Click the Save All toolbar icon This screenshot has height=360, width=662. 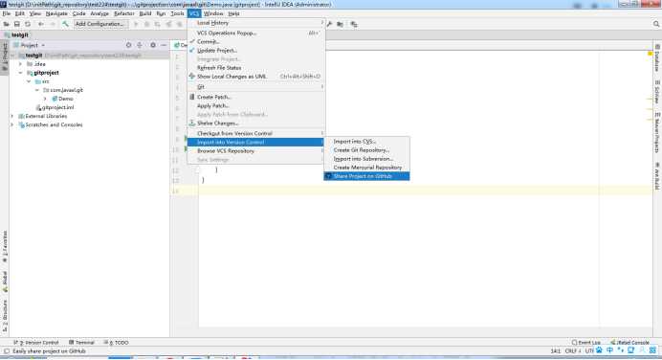[x=17, y=24]
